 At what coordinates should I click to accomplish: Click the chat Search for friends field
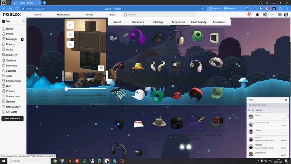point(268,105)
